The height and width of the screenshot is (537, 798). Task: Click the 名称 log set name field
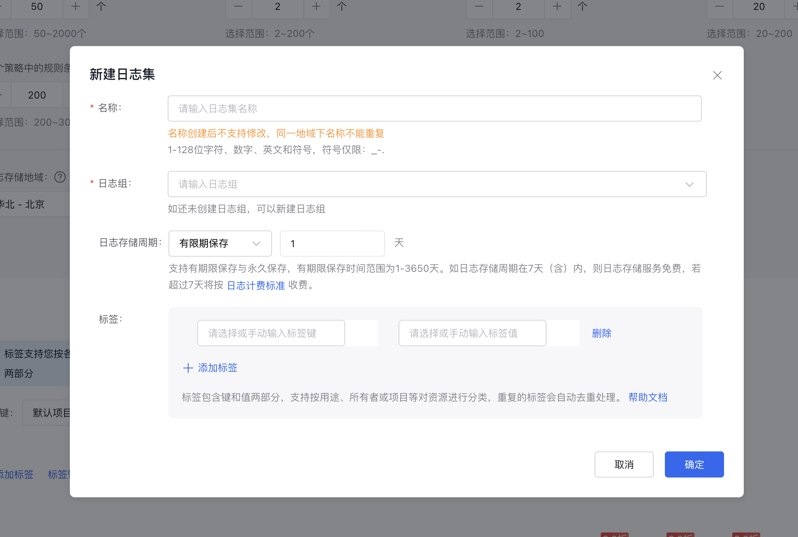(x=434, y=109)
